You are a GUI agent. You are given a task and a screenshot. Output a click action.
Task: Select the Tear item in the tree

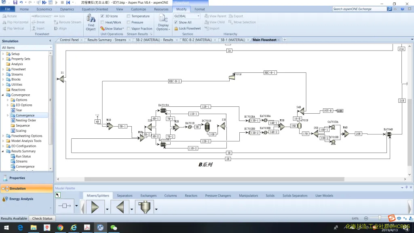pyautogui.click(x=19, y=110)
